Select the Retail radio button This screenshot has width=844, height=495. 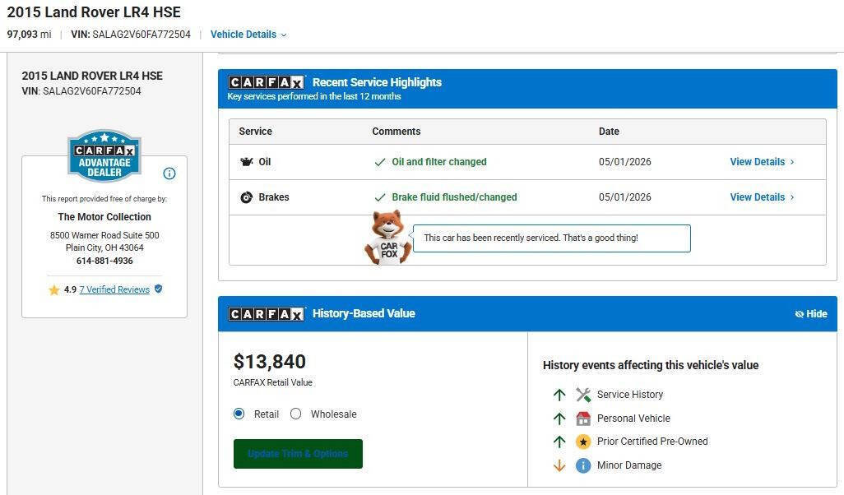(x=239, y=414)
